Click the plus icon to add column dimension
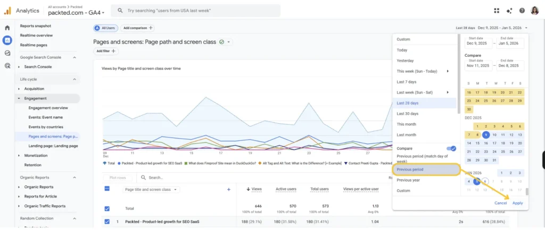Viewport: 545px width, 230px height. coord(229,189)
